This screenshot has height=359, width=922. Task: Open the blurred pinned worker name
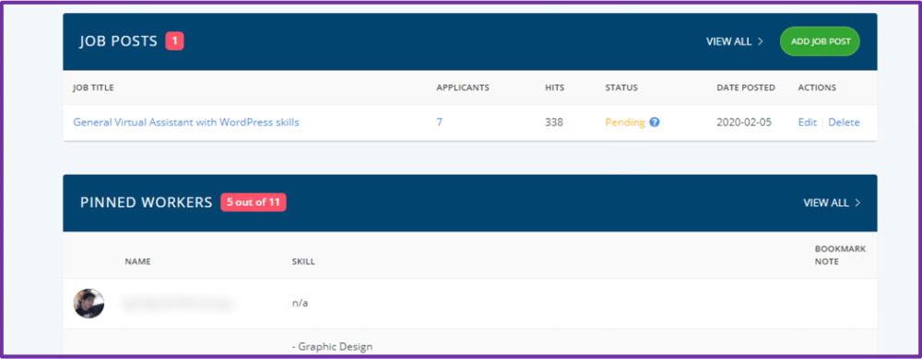tap(178, 303)
